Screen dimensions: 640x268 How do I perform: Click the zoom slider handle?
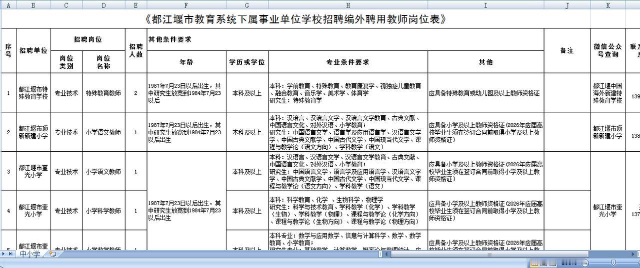[613, 263]
